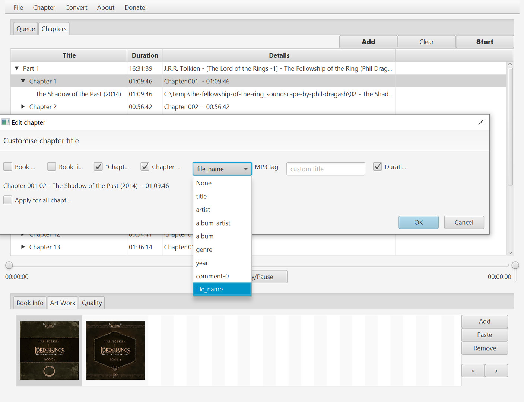
Task: Expand Chapter 13 in the chapter list
Action: pyautogui.click(x=23, y=247)
